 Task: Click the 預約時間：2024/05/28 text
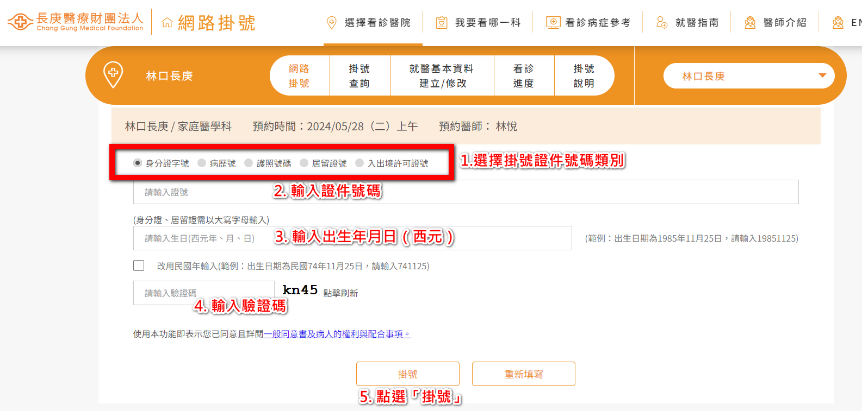[x=336, y=127]
